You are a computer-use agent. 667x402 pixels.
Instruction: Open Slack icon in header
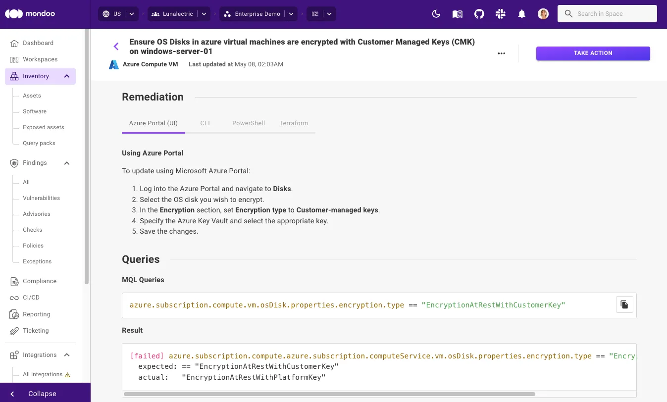point(500,14)
